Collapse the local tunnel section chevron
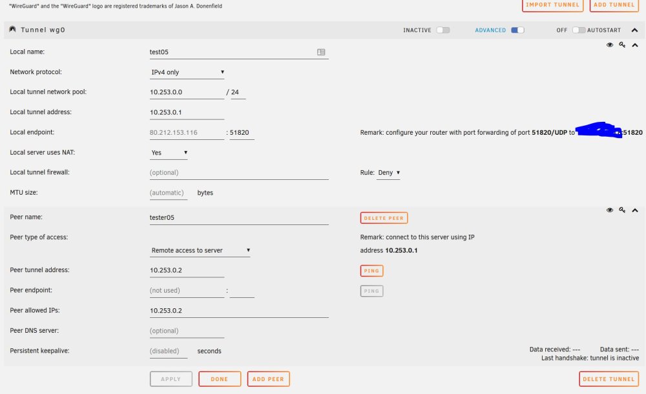Viewport: 646px width, 394px height. coord(635,45)
